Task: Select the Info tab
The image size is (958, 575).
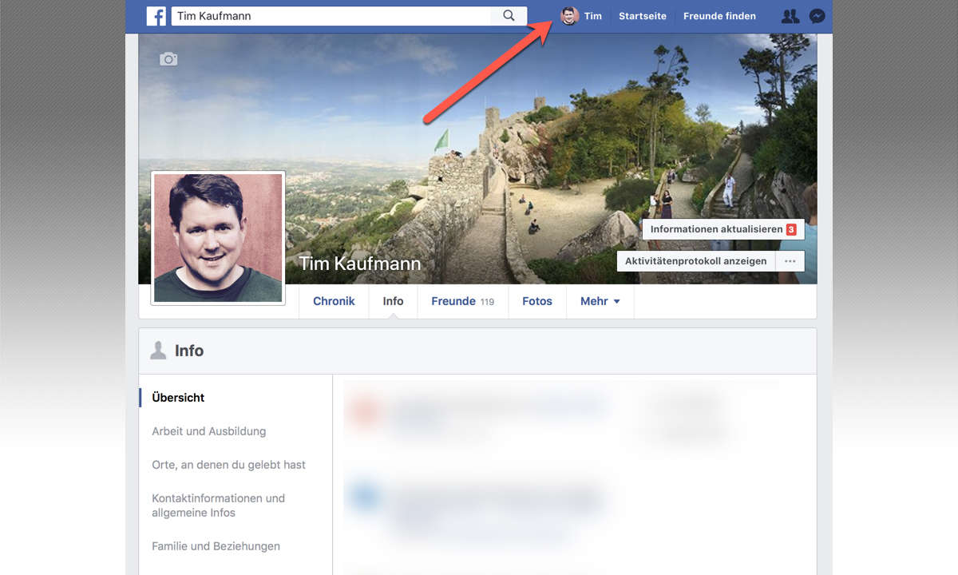Action: pos(393,301)
